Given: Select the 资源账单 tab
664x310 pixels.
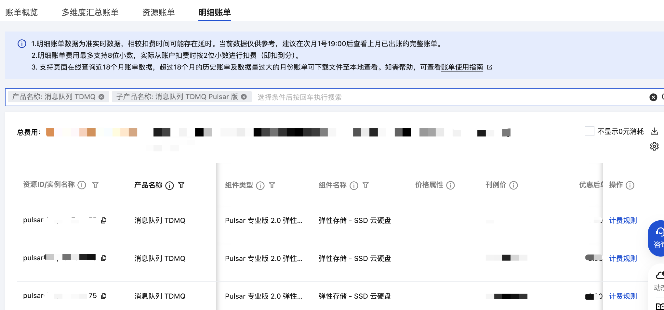Looking at the screenshot, I should click(158, 12).
